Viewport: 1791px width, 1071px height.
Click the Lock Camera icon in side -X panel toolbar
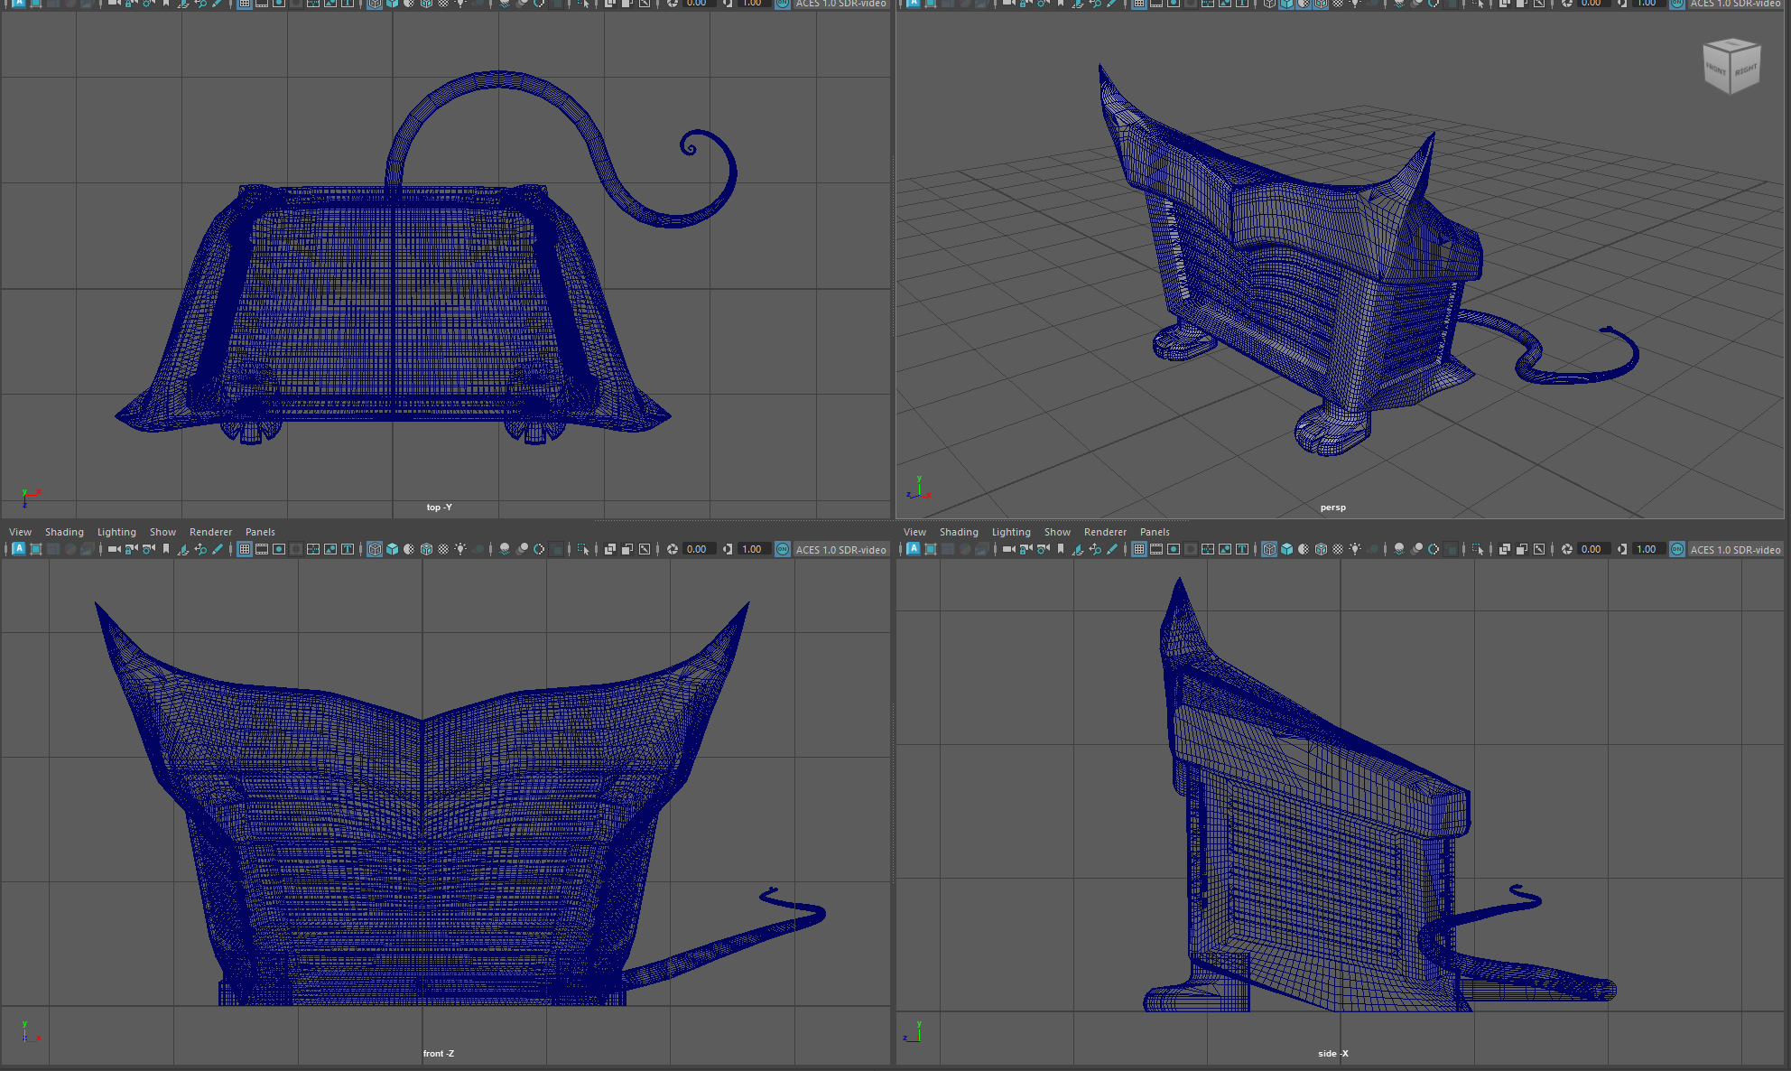(1025, 549)
